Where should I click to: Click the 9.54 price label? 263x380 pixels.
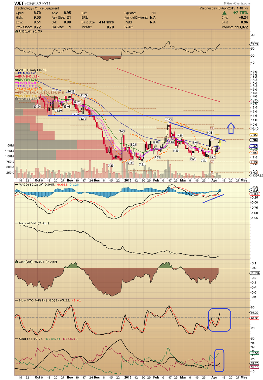tap(122, 130)
